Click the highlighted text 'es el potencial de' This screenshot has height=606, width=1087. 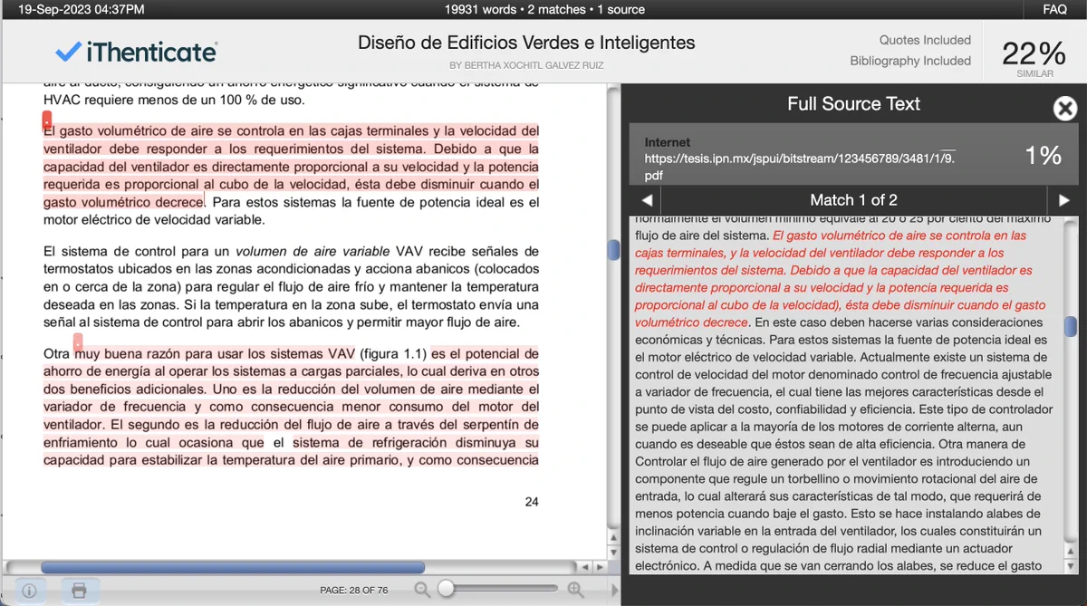(485, 353)
